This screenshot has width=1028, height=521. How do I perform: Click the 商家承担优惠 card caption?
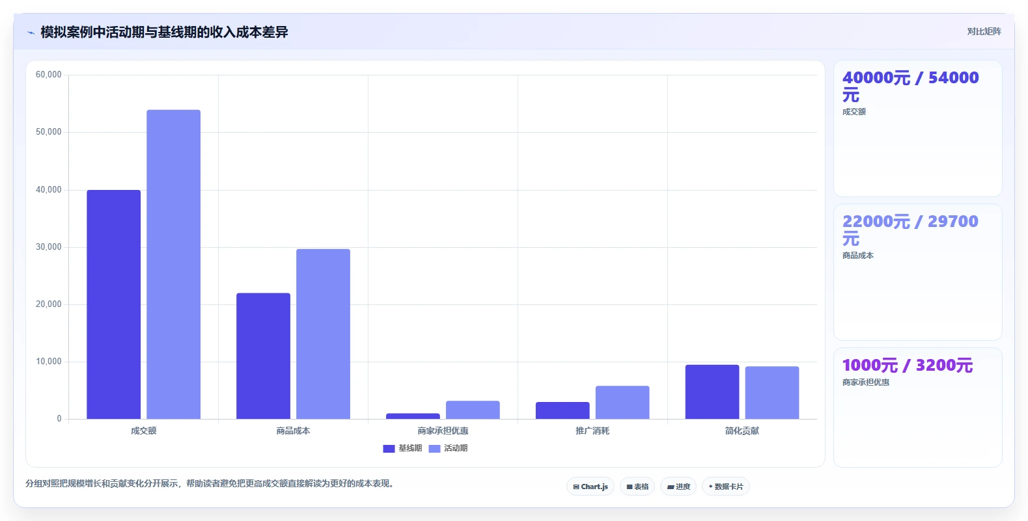(x=866, y=382)
